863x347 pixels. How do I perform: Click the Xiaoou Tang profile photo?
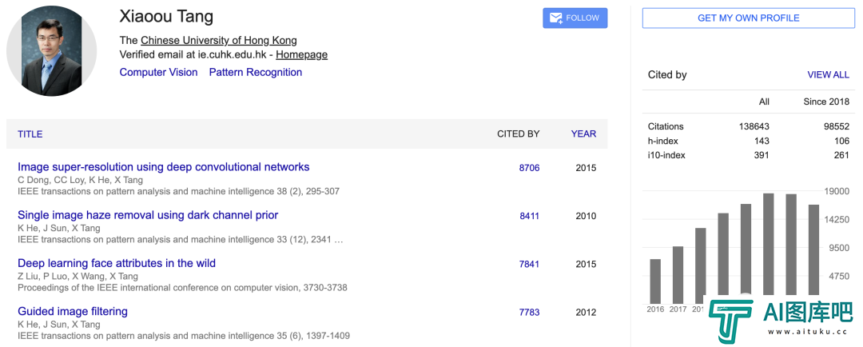tap(51, 52)
